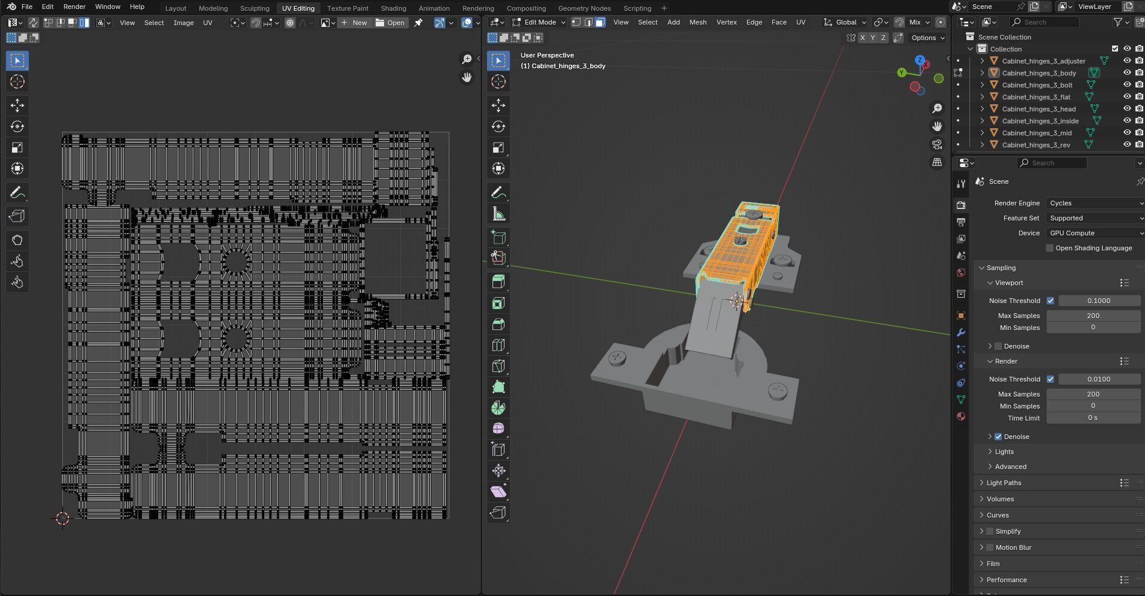Activate the Rotate tool in 3D viewport
Image resolution: width=1145 pixels, height=596 pixels.
click(x=498, y=126)
